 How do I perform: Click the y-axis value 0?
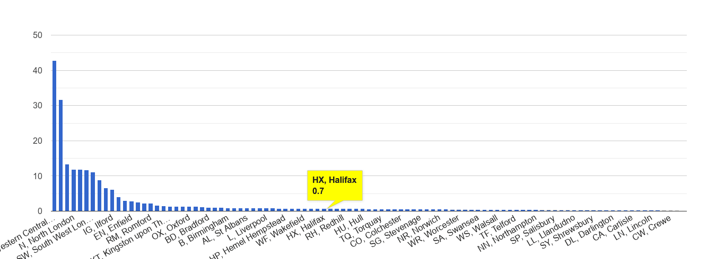click(40, 211)
